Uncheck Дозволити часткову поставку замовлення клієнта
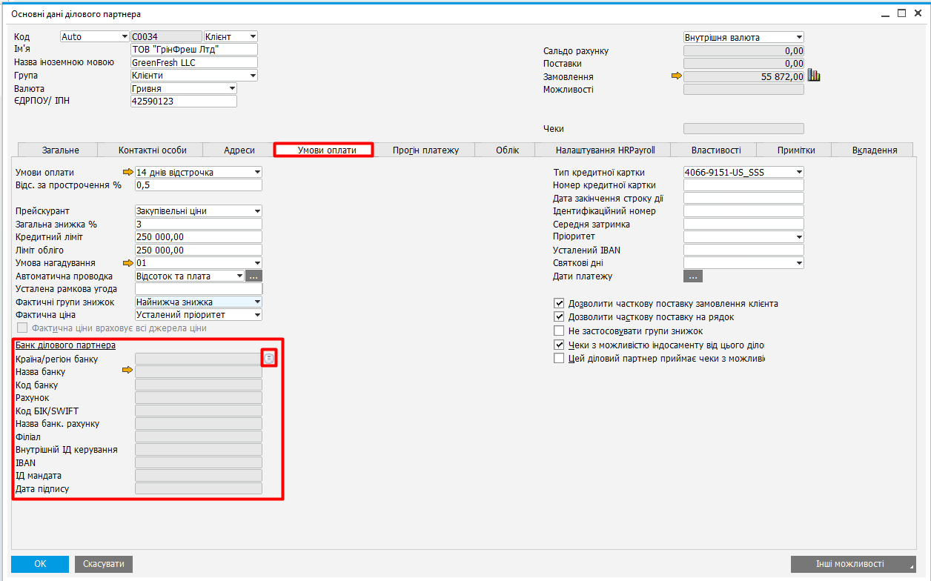This screenshot has height=581, width=931. click(560, 304)
